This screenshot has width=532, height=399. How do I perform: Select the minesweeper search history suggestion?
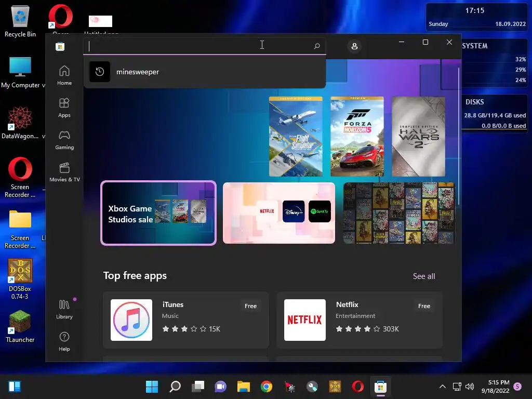205,72
